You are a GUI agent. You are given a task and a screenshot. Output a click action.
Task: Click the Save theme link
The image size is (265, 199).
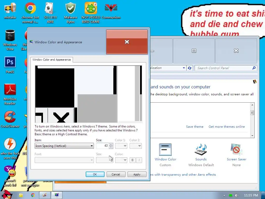click(195, 126)
